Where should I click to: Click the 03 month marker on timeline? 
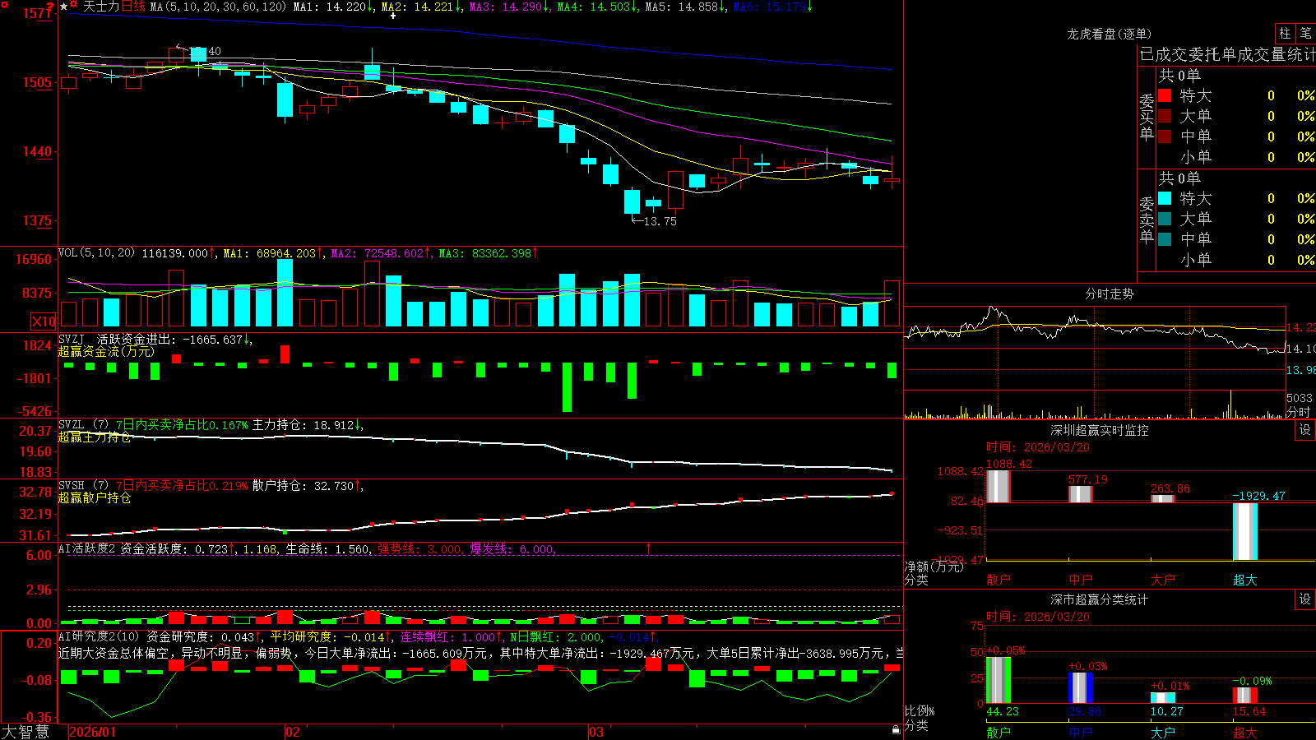pos(596,732)
